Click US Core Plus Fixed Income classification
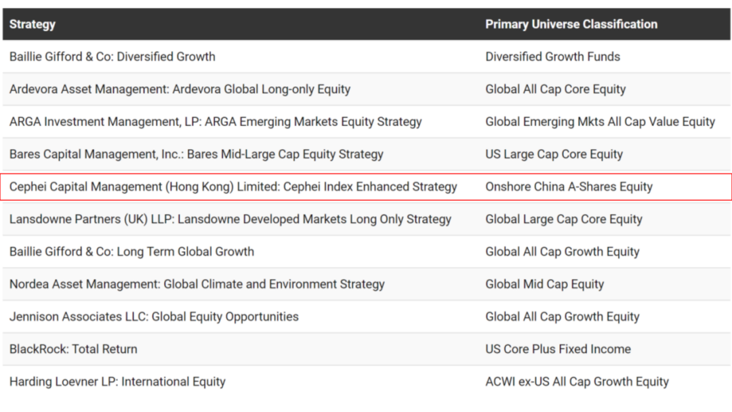 558,349
